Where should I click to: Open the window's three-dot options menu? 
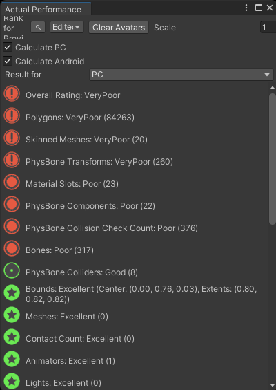click(246, 8)
